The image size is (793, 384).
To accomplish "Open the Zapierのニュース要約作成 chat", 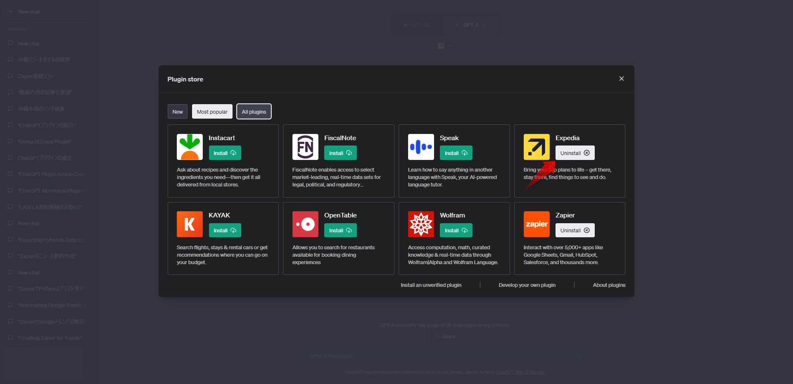I will coord(48,256).
